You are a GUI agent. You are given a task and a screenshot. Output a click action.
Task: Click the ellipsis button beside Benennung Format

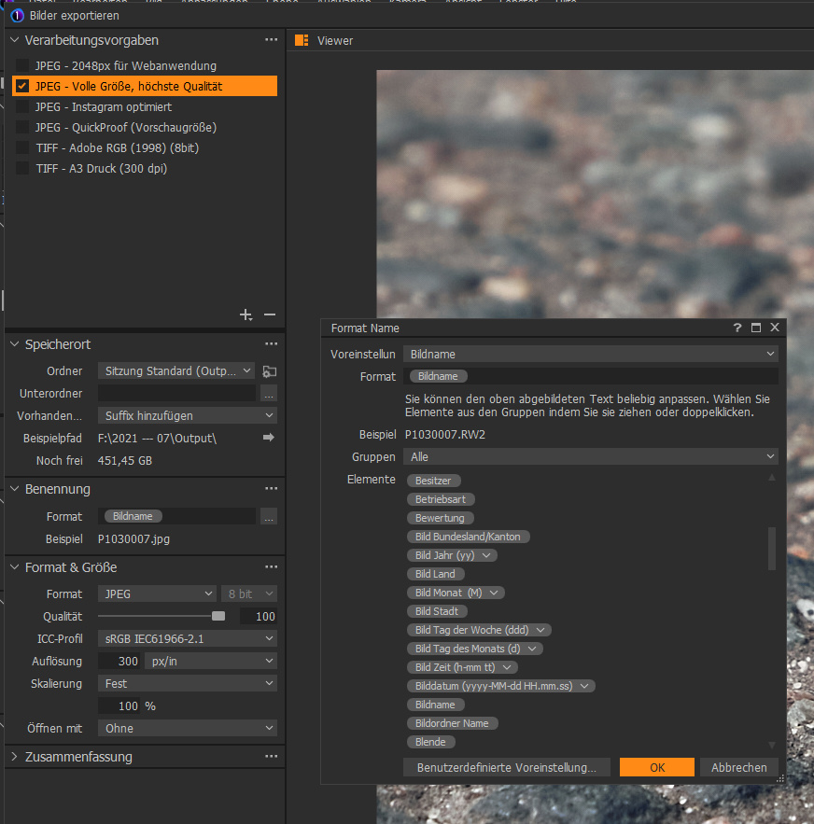click(x=269, y=517)
